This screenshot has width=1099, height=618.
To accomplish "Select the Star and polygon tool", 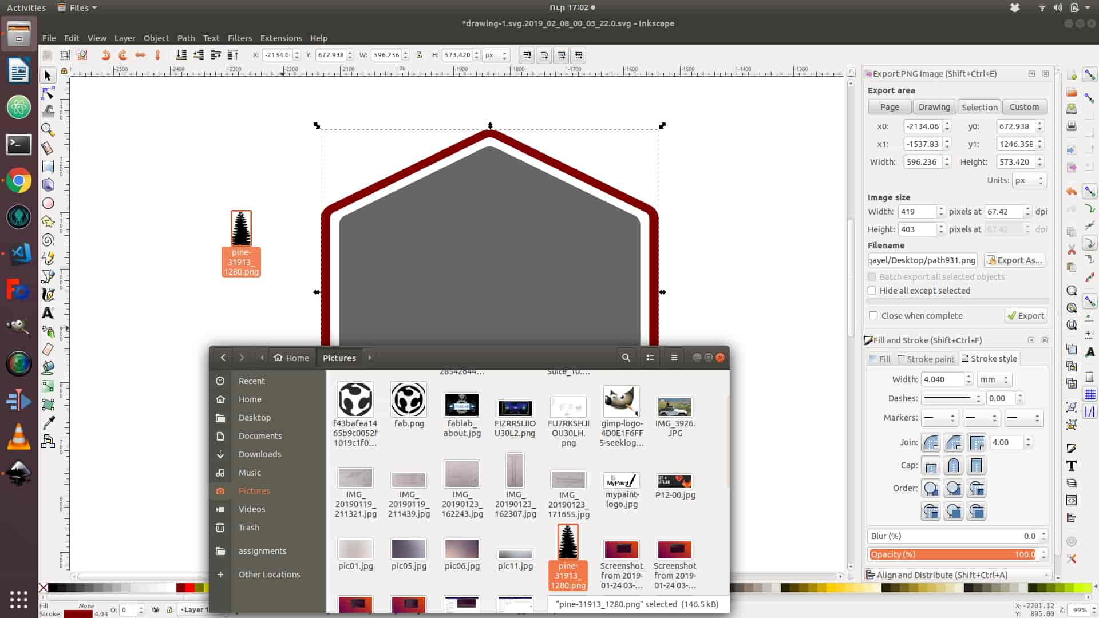I will tap(48, 221).
